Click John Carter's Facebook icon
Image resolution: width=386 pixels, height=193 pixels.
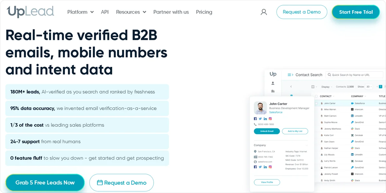256,119
